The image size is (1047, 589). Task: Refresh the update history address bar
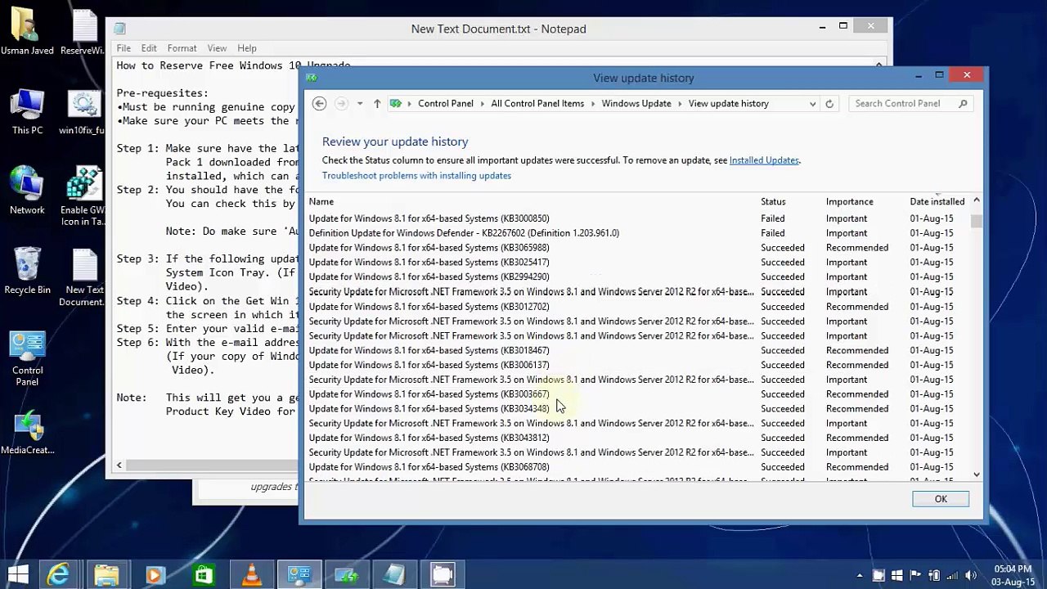pos(829,104)
